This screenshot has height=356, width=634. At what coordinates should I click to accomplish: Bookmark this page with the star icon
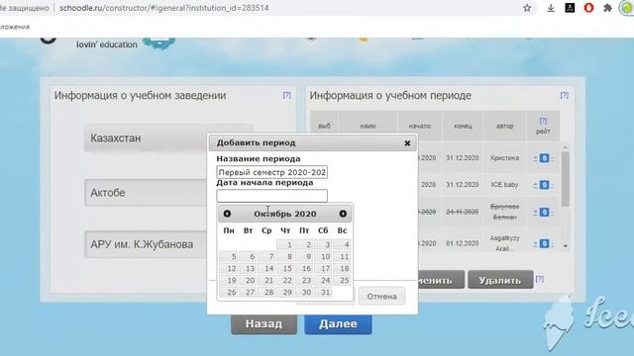pos(527,8)
